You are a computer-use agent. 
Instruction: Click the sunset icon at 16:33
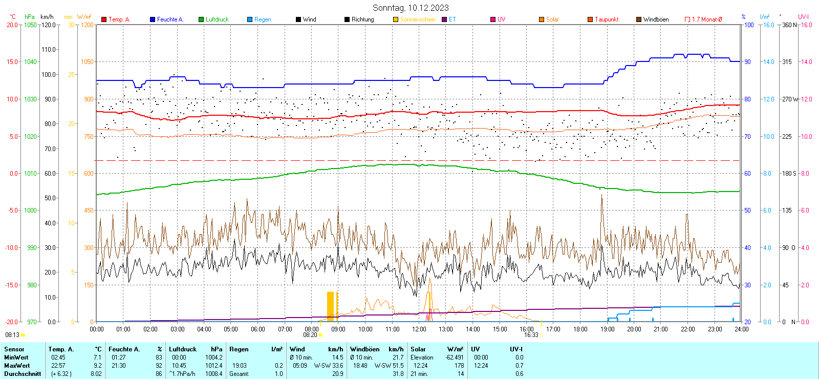pos(542,335)
